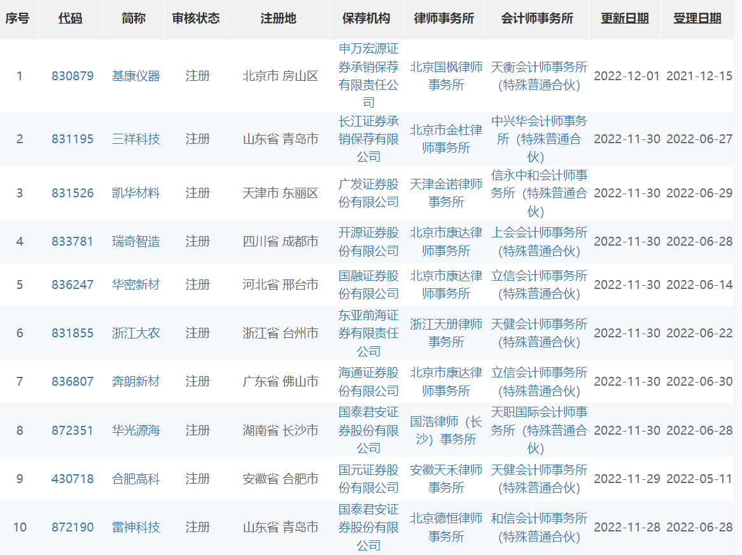Select 北京市 房山区 location cell
Screen dimensions: 742x555
click(x=280, y=76)
